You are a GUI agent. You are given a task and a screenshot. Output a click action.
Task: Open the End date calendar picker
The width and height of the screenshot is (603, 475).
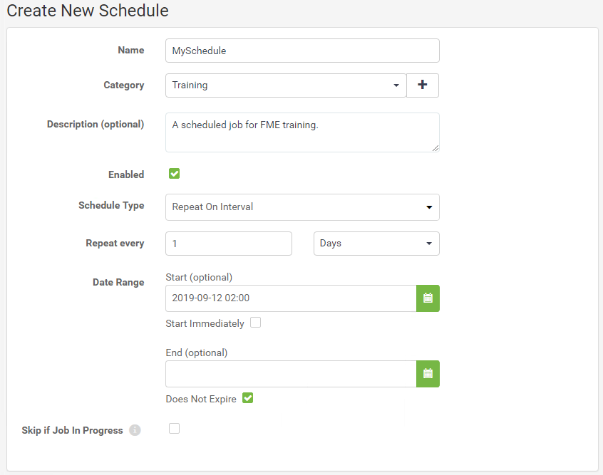coord(428,374)
